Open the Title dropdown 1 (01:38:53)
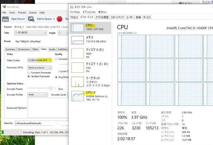 click(31, 33)
